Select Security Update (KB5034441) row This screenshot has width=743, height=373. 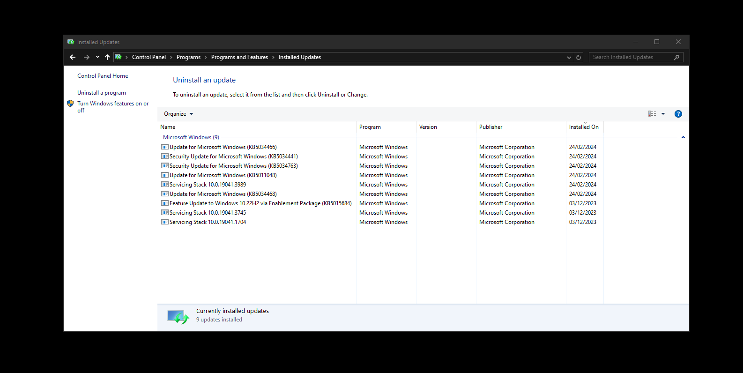tap(234, 157)
